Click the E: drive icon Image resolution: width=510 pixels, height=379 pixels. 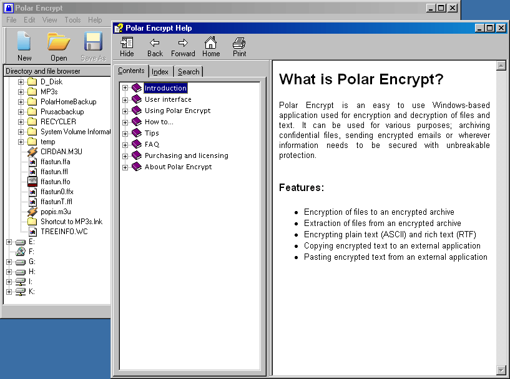pyautogui.click(x=21, y=242)
